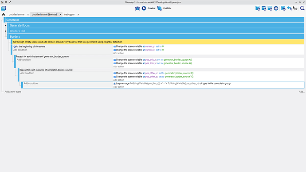Add a comment event via toolbar

pyautogui.click(x=270, y=8)
